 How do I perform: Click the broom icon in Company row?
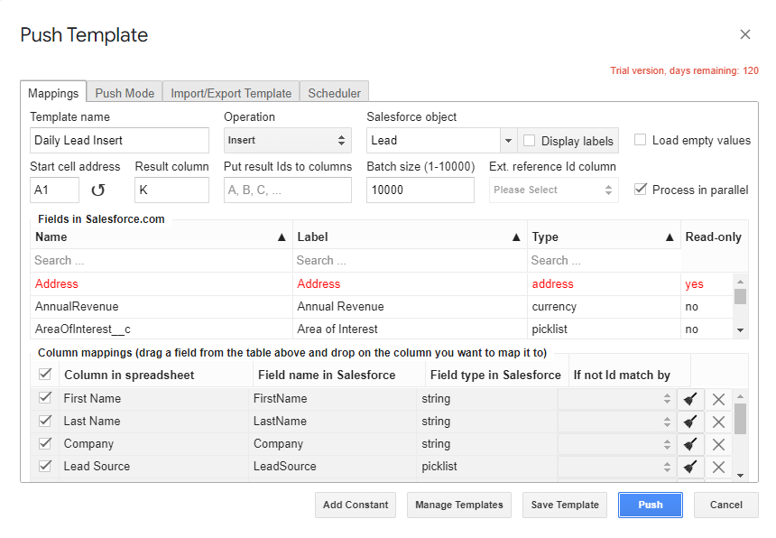pos(689,444)
